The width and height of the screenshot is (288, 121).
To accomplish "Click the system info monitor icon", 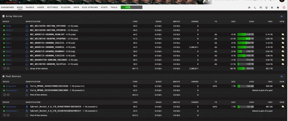I will (266, 7).
